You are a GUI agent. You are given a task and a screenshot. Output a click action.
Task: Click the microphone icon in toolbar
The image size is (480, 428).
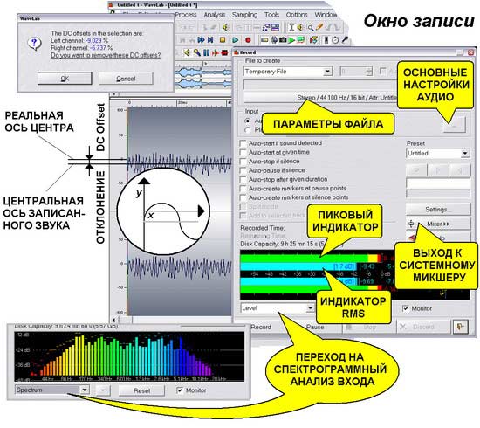click(345, 40)
